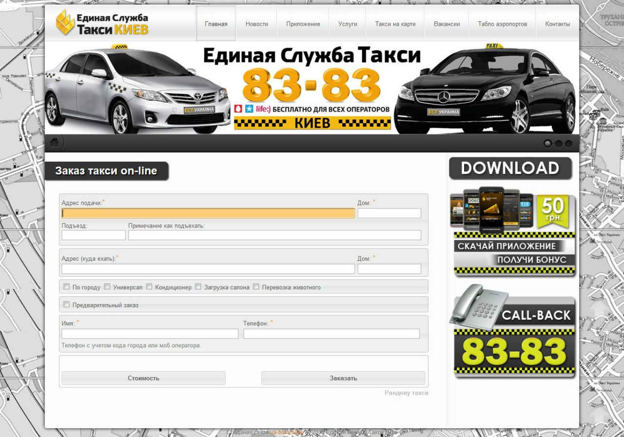Click the Телефон input field
624x437 pixels.
pos(331,334)
